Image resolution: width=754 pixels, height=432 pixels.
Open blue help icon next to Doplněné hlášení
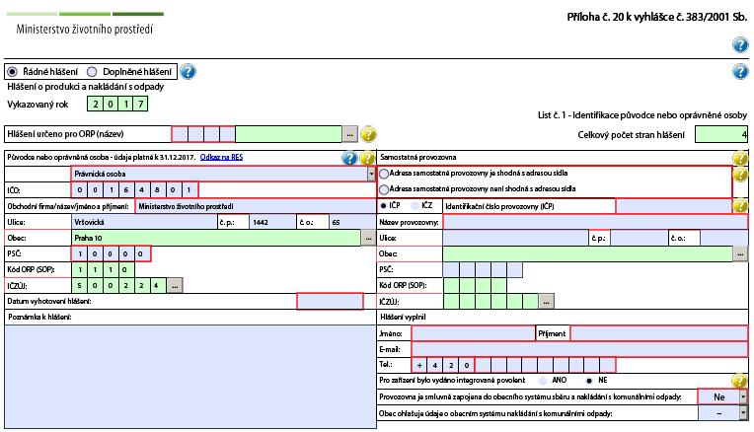pos(188,72)
